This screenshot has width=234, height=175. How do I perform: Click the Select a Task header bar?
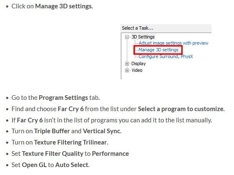pyautogui.click(x=166, y=28)
